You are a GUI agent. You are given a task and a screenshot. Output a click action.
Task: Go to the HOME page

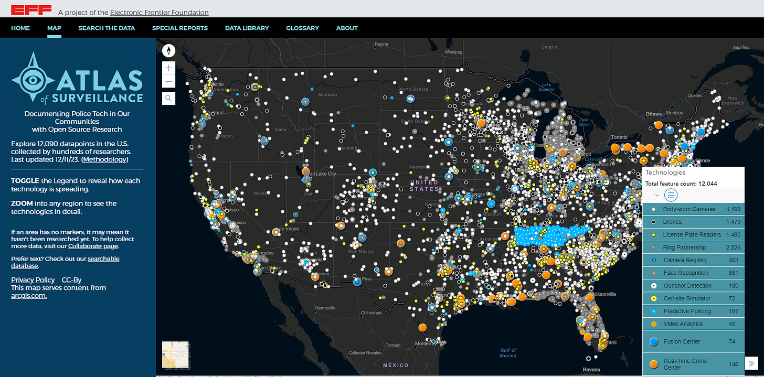(20, 28)
